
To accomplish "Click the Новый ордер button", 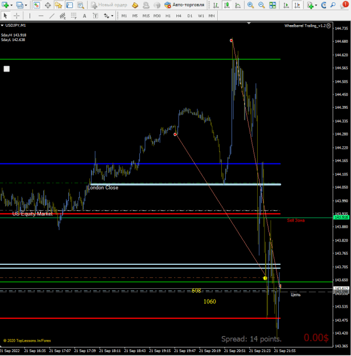I will (109, 5).
